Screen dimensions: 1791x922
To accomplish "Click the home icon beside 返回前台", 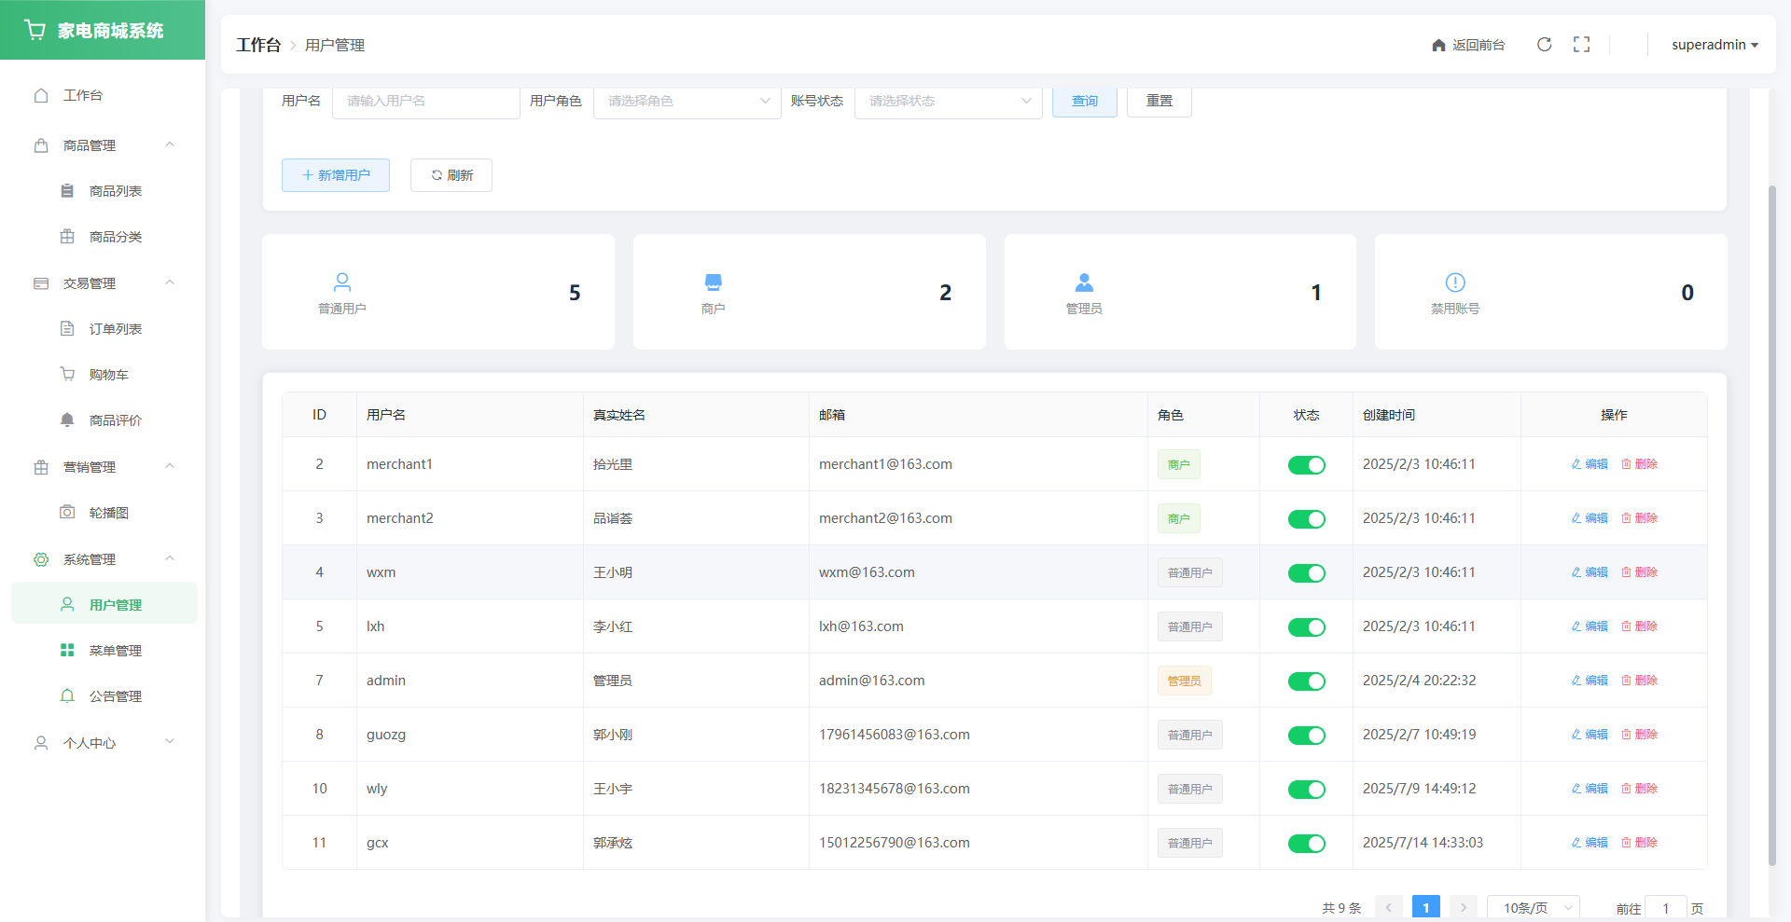I will click(1438, 46).
